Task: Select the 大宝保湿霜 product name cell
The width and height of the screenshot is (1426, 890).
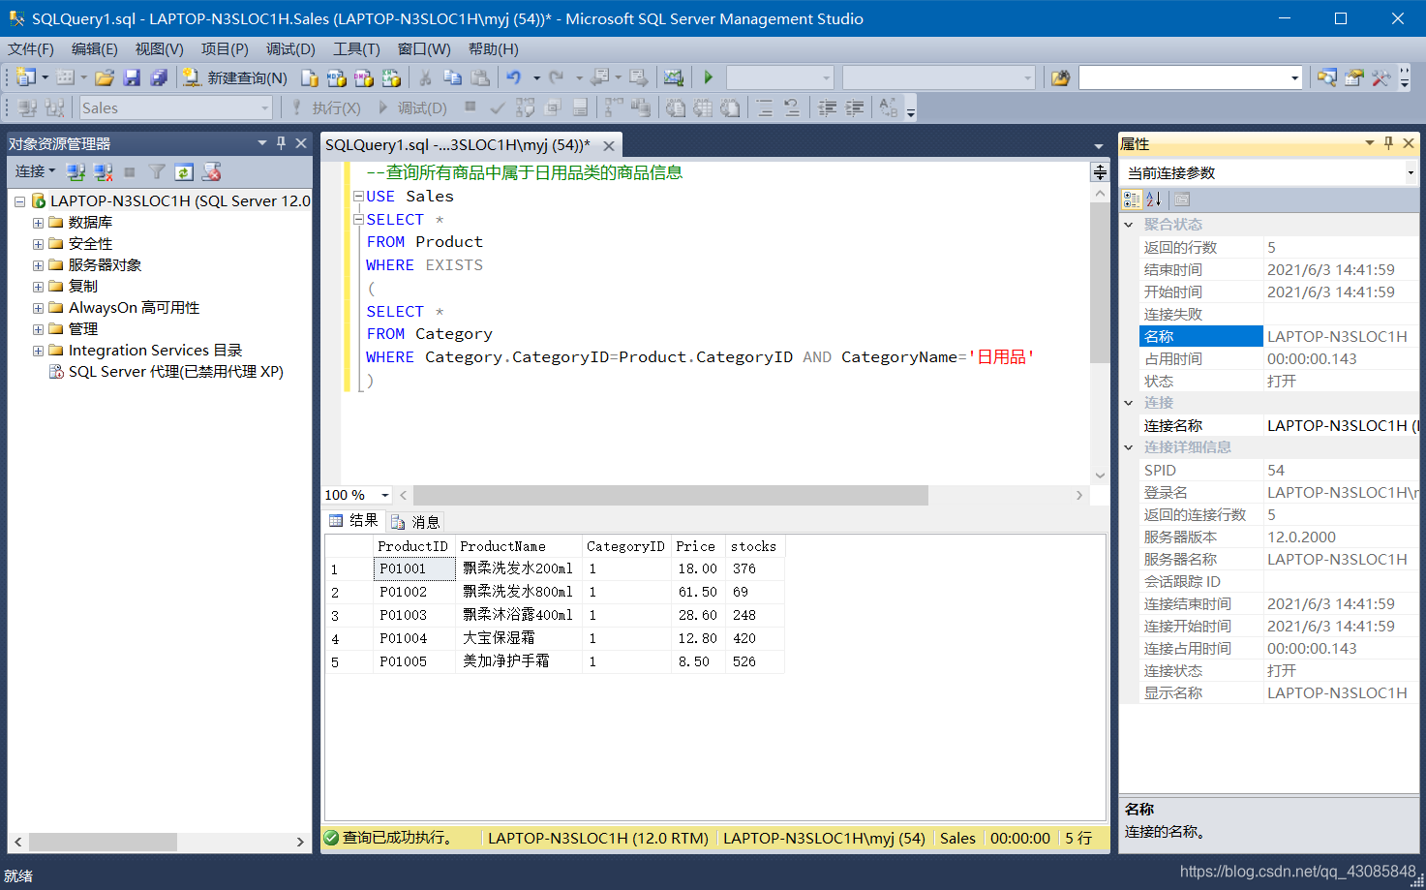Action: (x=519, y=638)
